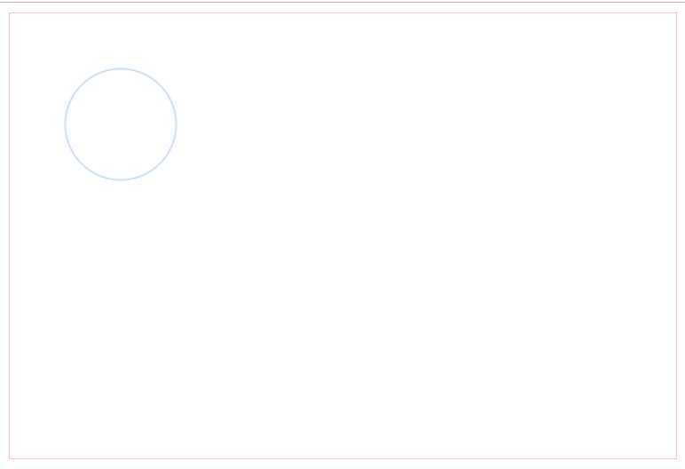This screenshot has height=469, width=685.
Task: Click the canvas frame's right border
Action: tap(677, 235)
